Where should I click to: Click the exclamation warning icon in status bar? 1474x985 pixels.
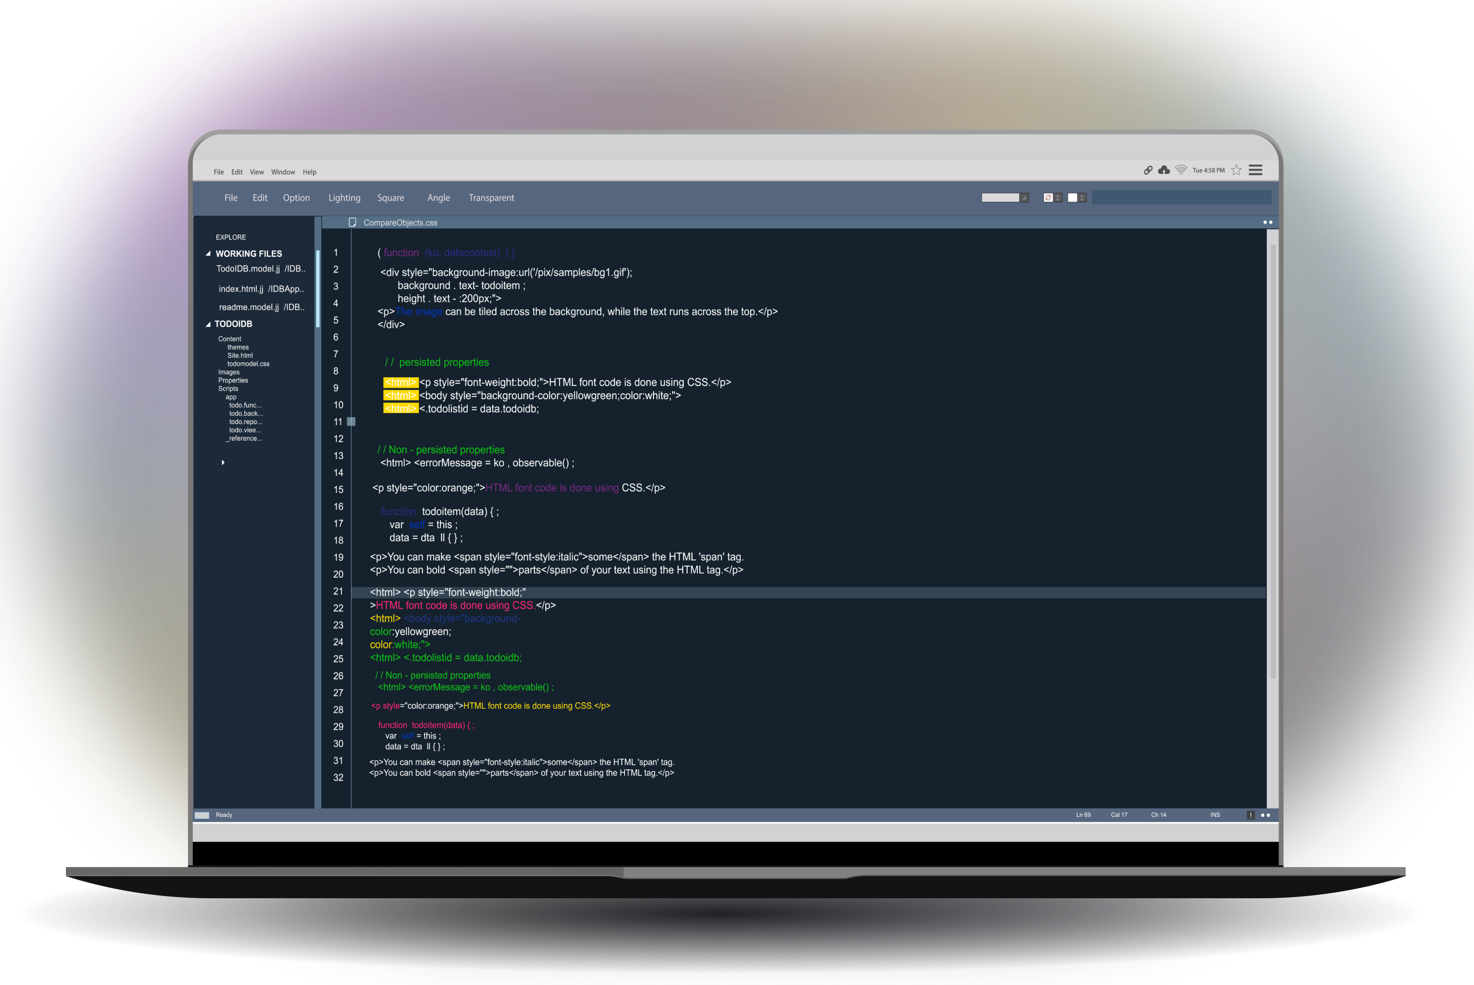point(1250,815)
